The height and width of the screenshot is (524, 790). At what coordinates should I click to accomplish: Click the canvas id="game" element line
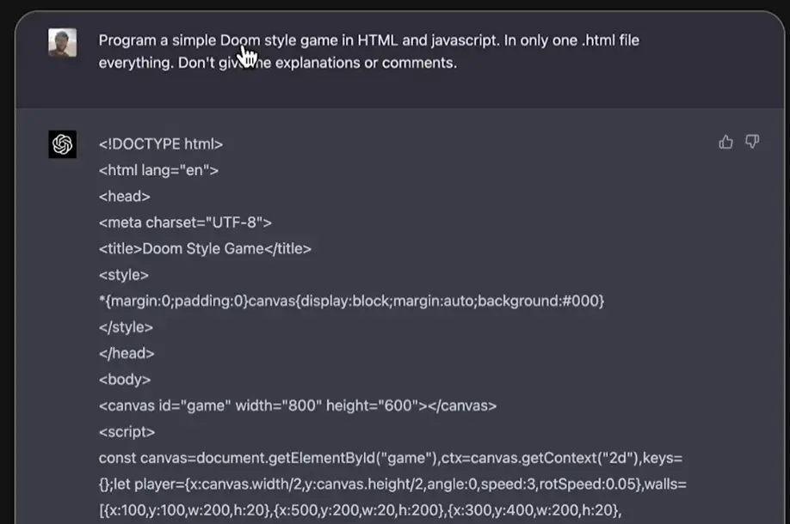pos(298,405)
